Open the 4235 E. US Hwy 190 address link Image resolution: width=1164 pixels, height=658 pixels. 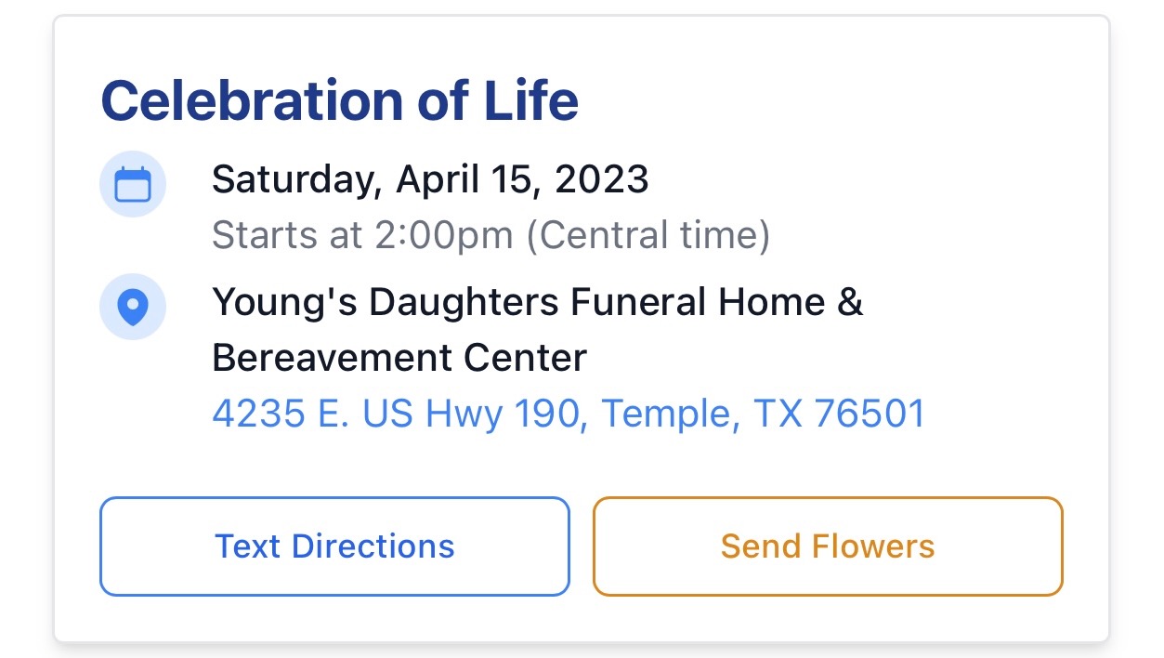569,414
